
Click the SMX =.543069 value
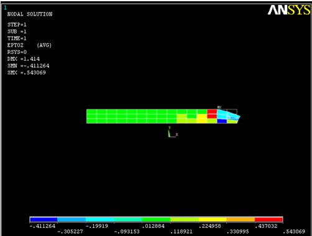point(27,73)
